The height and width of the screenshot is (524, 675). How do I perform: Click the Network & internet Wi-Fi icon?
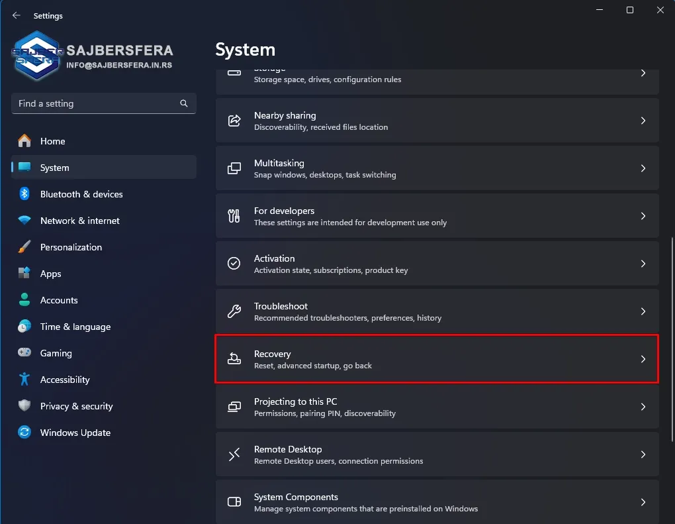tap(24, 221)
